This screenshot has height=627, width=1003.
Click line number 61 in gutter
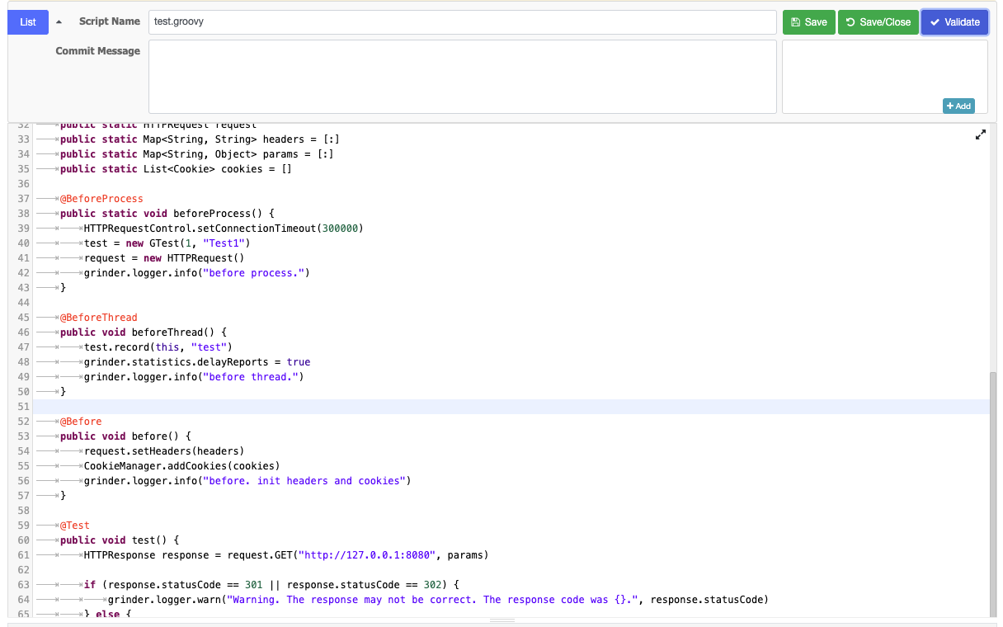coord(22,555)
